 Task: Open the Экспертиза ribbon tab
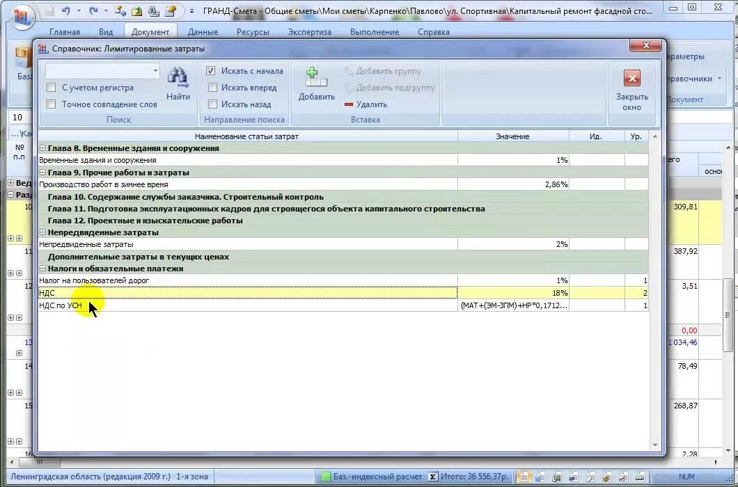pos(310,32)
